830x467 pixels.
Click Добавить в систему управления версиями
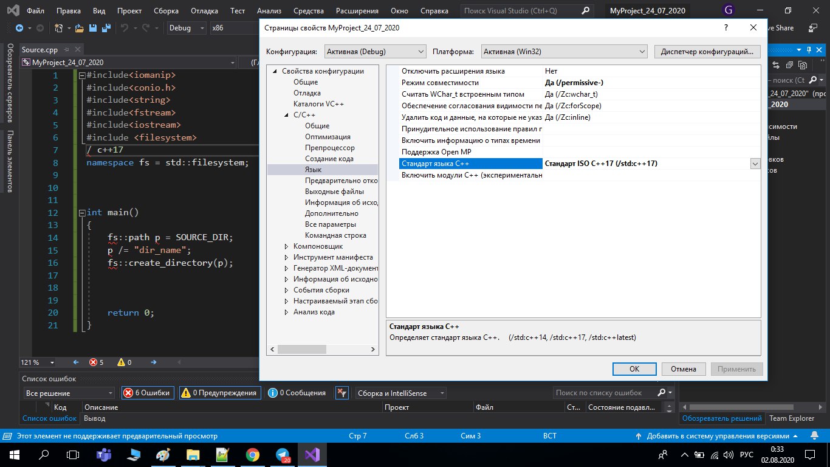[718, 436]
